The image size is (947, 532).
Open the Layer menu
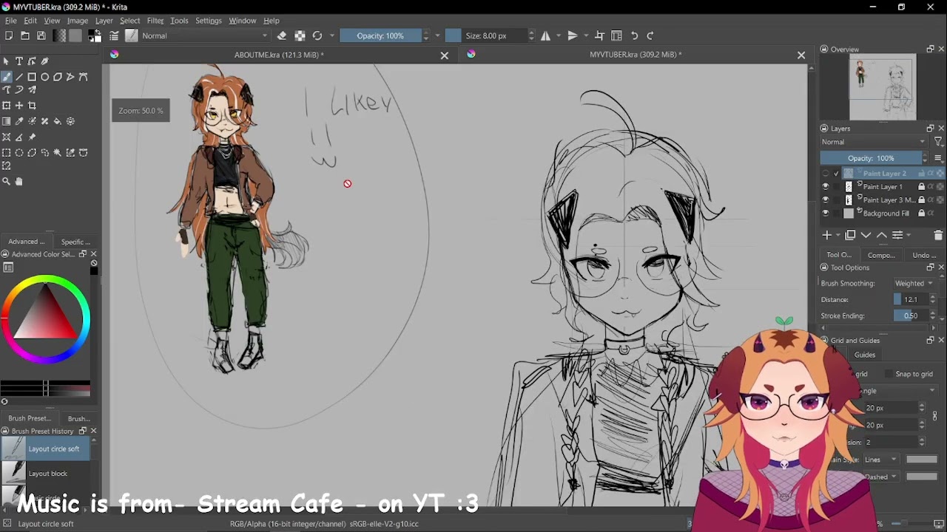click(x=104, y=21)
